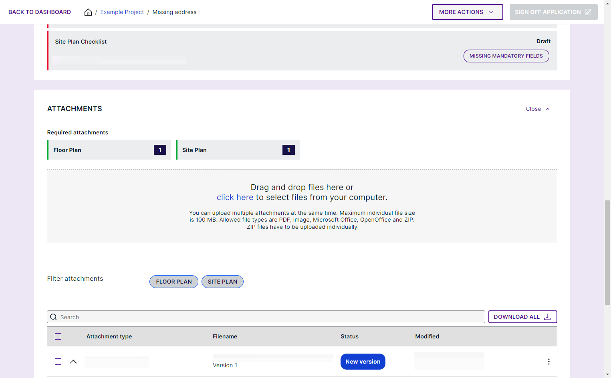Select the Site Plan required attachment tile
Image resolution: width=611 pixels, height=378 pixels.
[238, 150]
